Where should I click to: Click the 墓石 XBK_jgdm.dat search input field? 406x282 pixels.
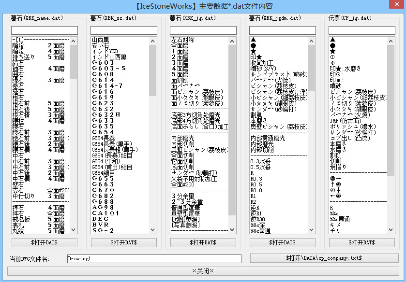283,30
